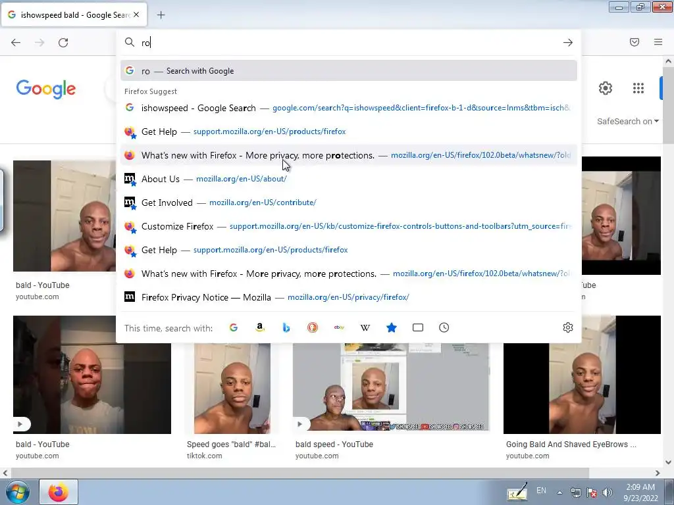This screenshot has width=674, height=505.
Task: Click vertical scrollbar up arrow
Action: 668,61
